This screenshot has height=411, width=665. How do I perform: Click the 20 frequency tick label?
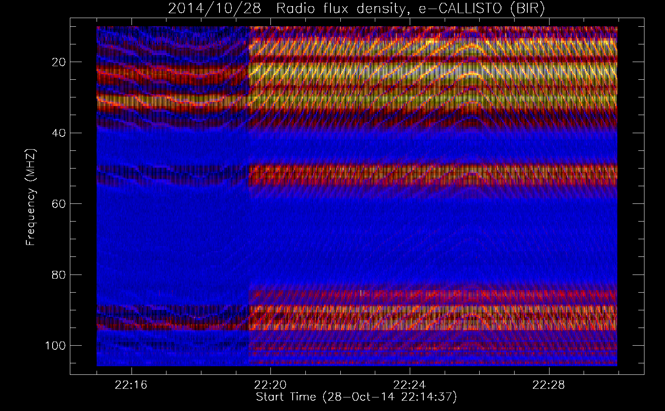58,62
